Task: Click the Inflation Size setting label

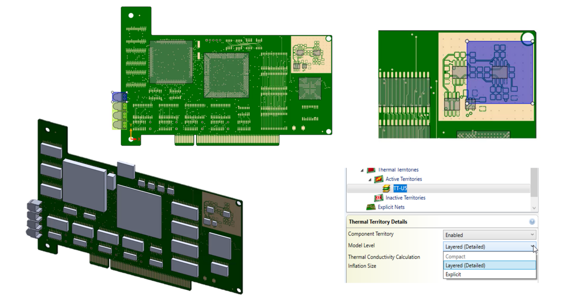Action: click(362, 266)
